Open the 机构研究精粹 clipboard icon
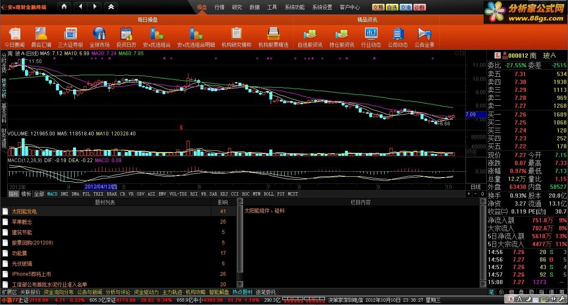The width and height of the screenshot is (568, 305). (x=236, y=34)
